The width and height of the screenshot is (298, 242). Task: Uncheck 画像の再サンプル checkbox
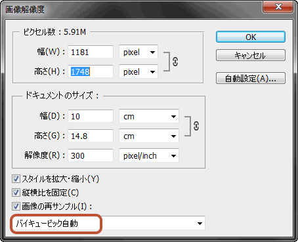(16, 206)
